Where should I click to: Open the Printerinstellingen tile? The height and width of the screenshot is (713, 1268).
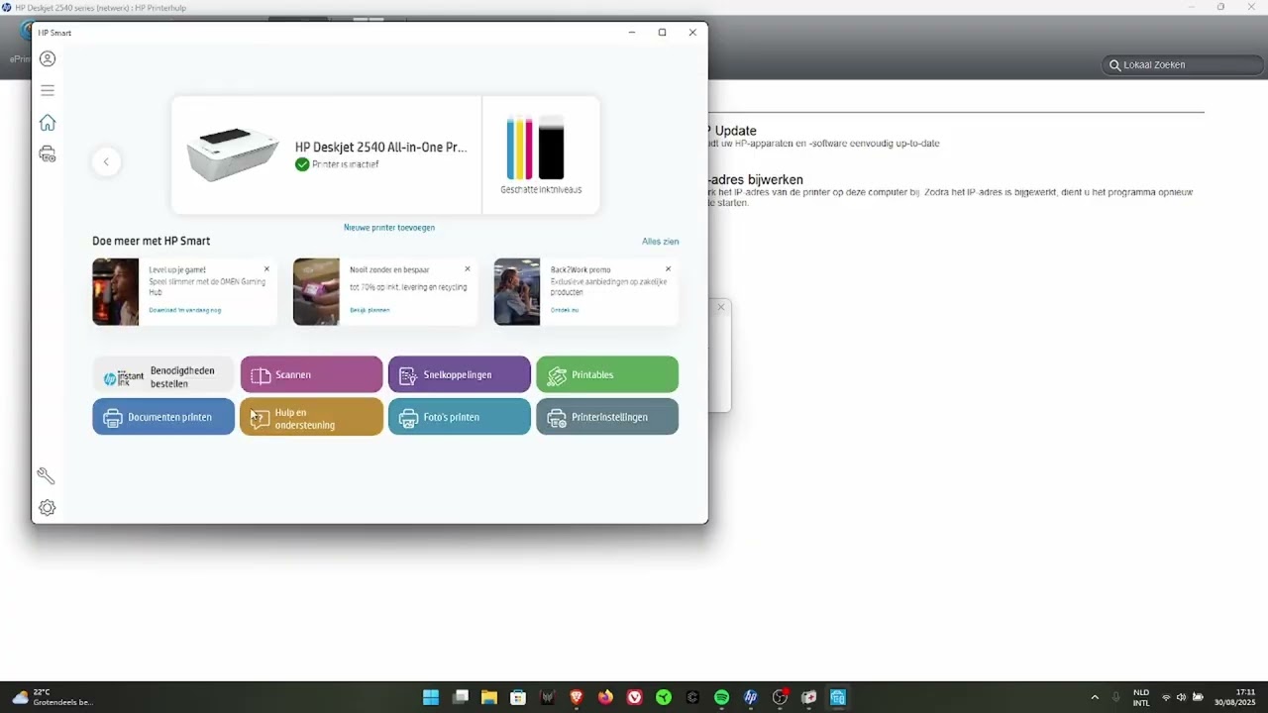point(607,417)
